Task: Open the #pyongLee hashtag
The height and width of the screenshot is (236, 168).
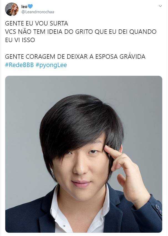Action: (51, 65)
